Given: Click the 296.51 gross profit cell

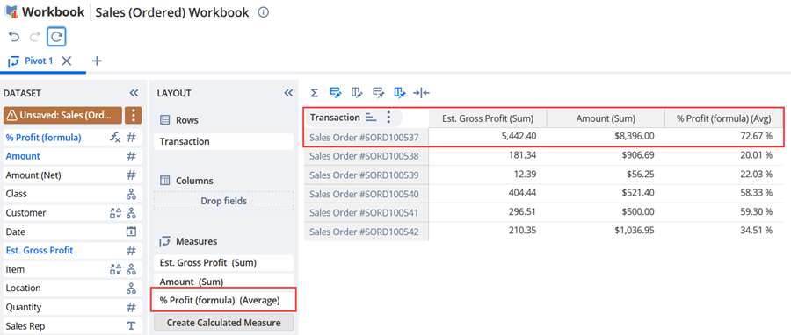Looking at the screenshot, I should pos(488,211).
